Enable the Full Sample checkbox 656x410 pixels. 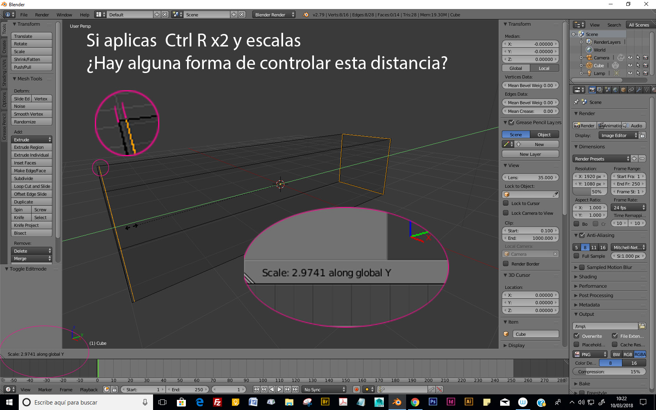click(x=576, y=256)
